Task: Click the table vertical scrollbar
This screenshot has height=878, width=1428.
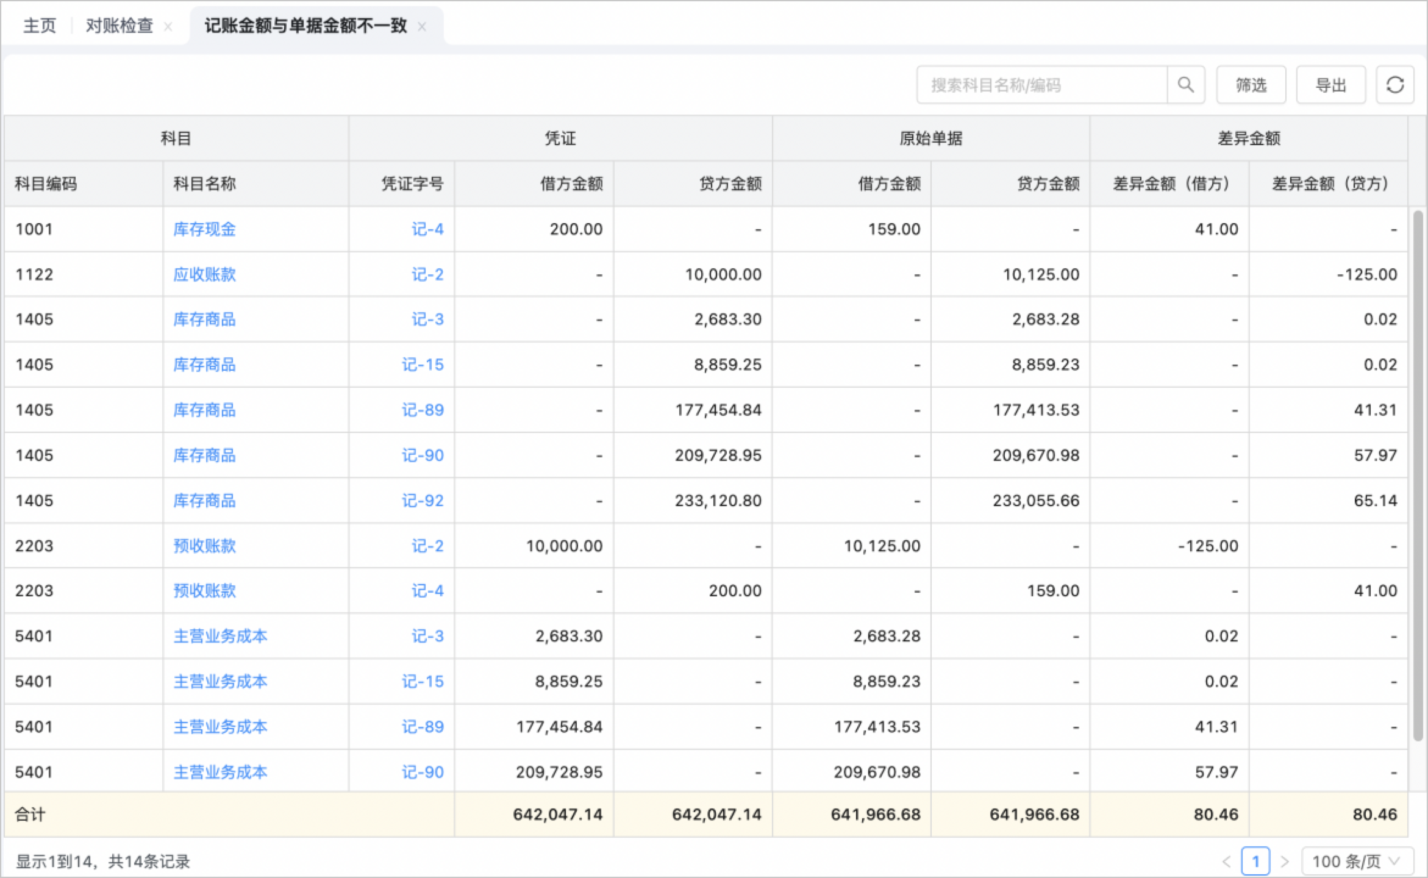Action: 1418,476
